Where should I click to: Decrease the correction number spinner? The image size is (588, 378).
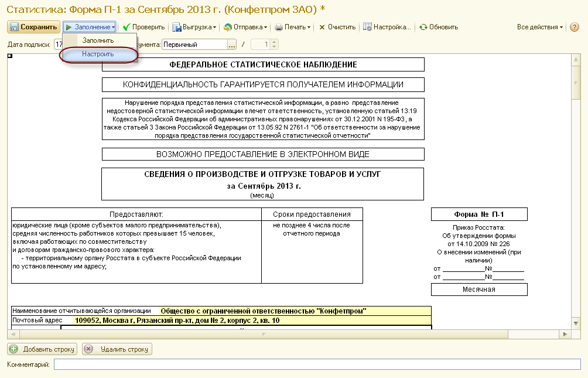275,47
